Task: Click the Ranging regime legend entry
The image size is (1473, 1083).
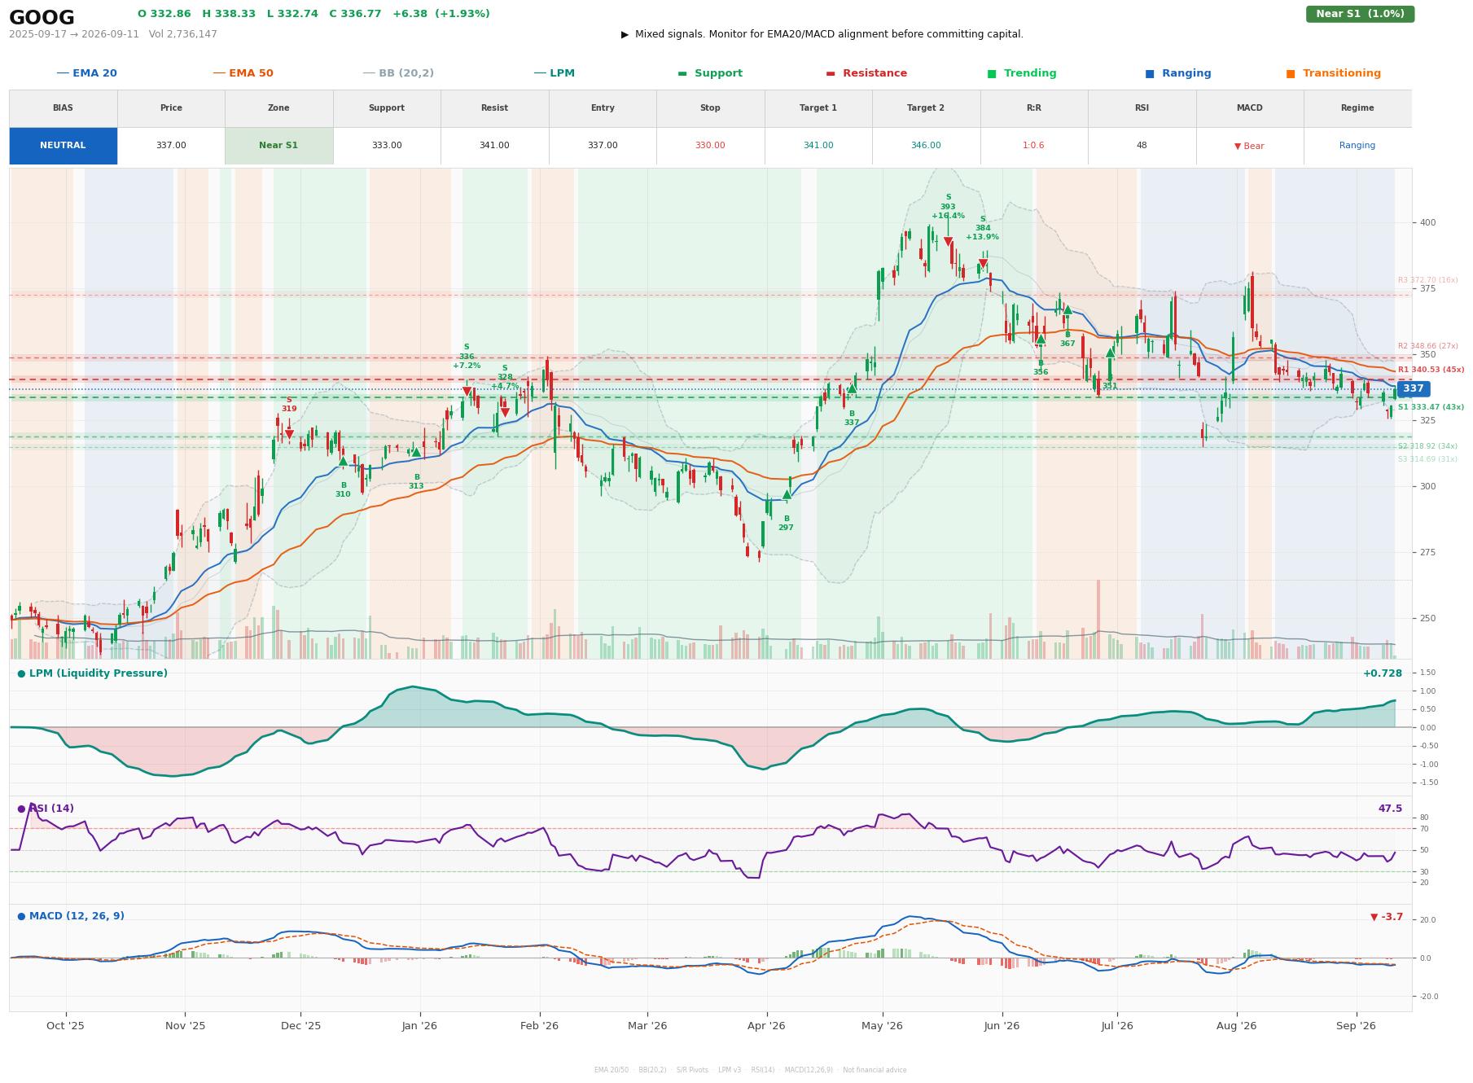Action: [x=1178, y=73]
